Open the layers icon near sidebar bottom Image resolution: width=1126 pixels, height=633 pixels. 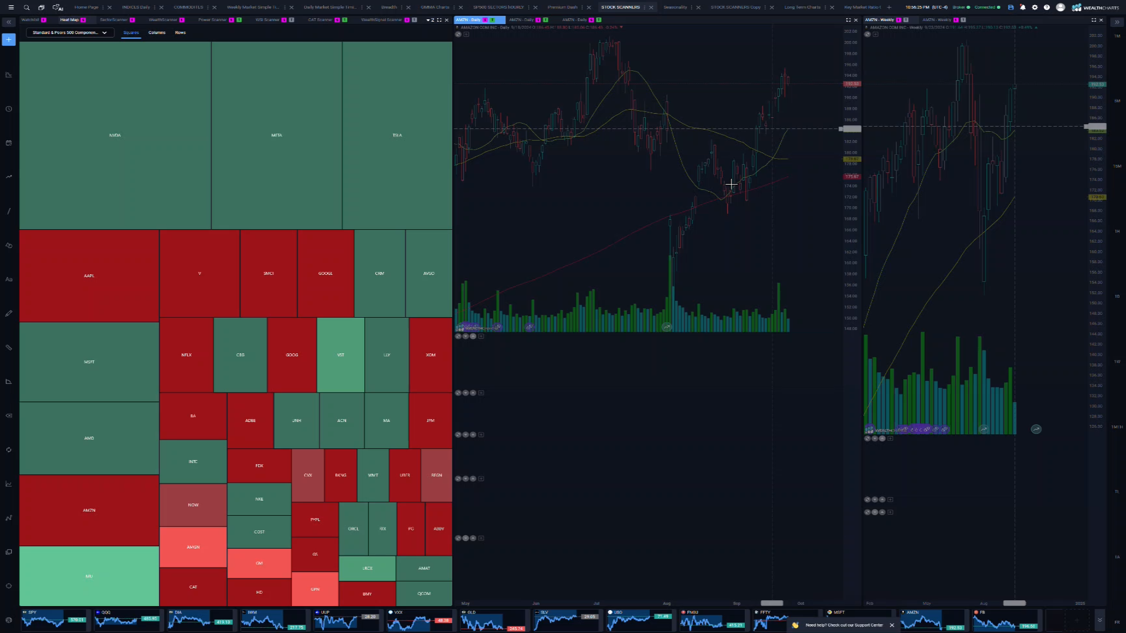[x=9, y=552]
